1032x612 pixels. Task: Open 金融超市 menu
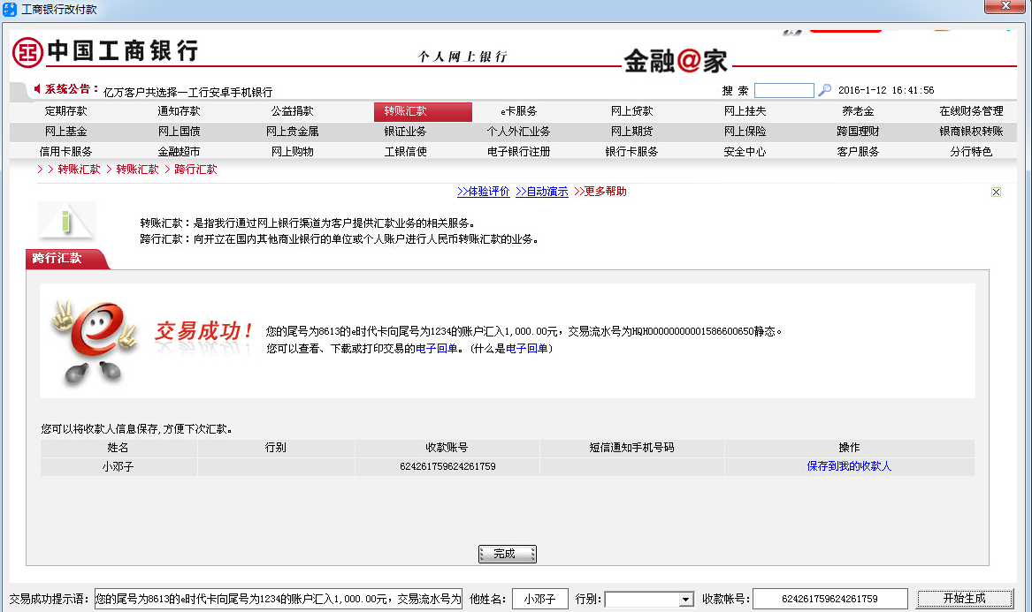click(179, 151)
